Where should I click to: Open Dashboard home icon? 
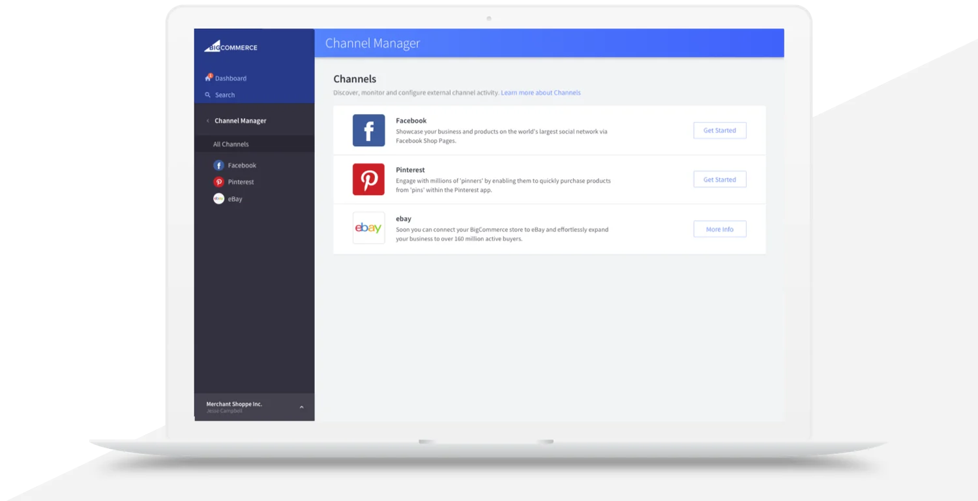click(x=209, y=78)
